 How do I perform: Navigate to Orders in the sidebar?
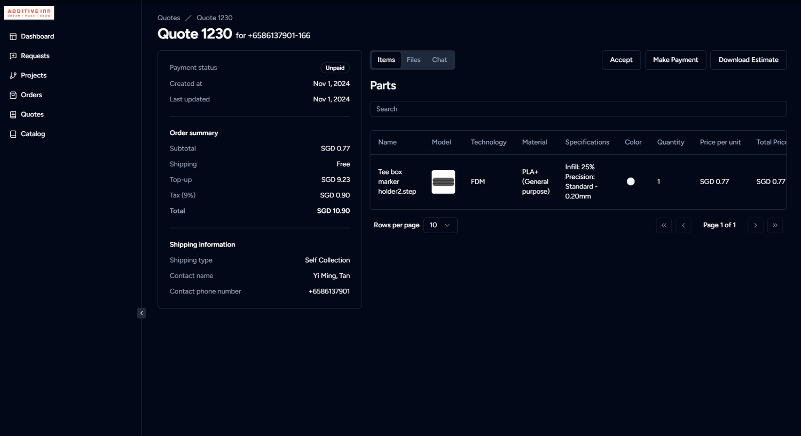pos(31,94)
